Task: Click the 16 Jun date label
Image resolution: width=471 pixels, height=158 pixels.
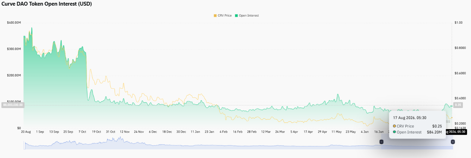Action: tap(379, 132)
